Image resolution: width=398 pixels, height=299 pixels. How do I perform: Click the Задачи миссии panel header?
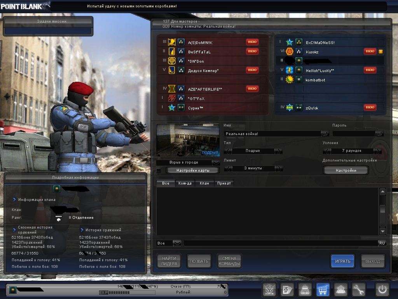click(48, 21)
